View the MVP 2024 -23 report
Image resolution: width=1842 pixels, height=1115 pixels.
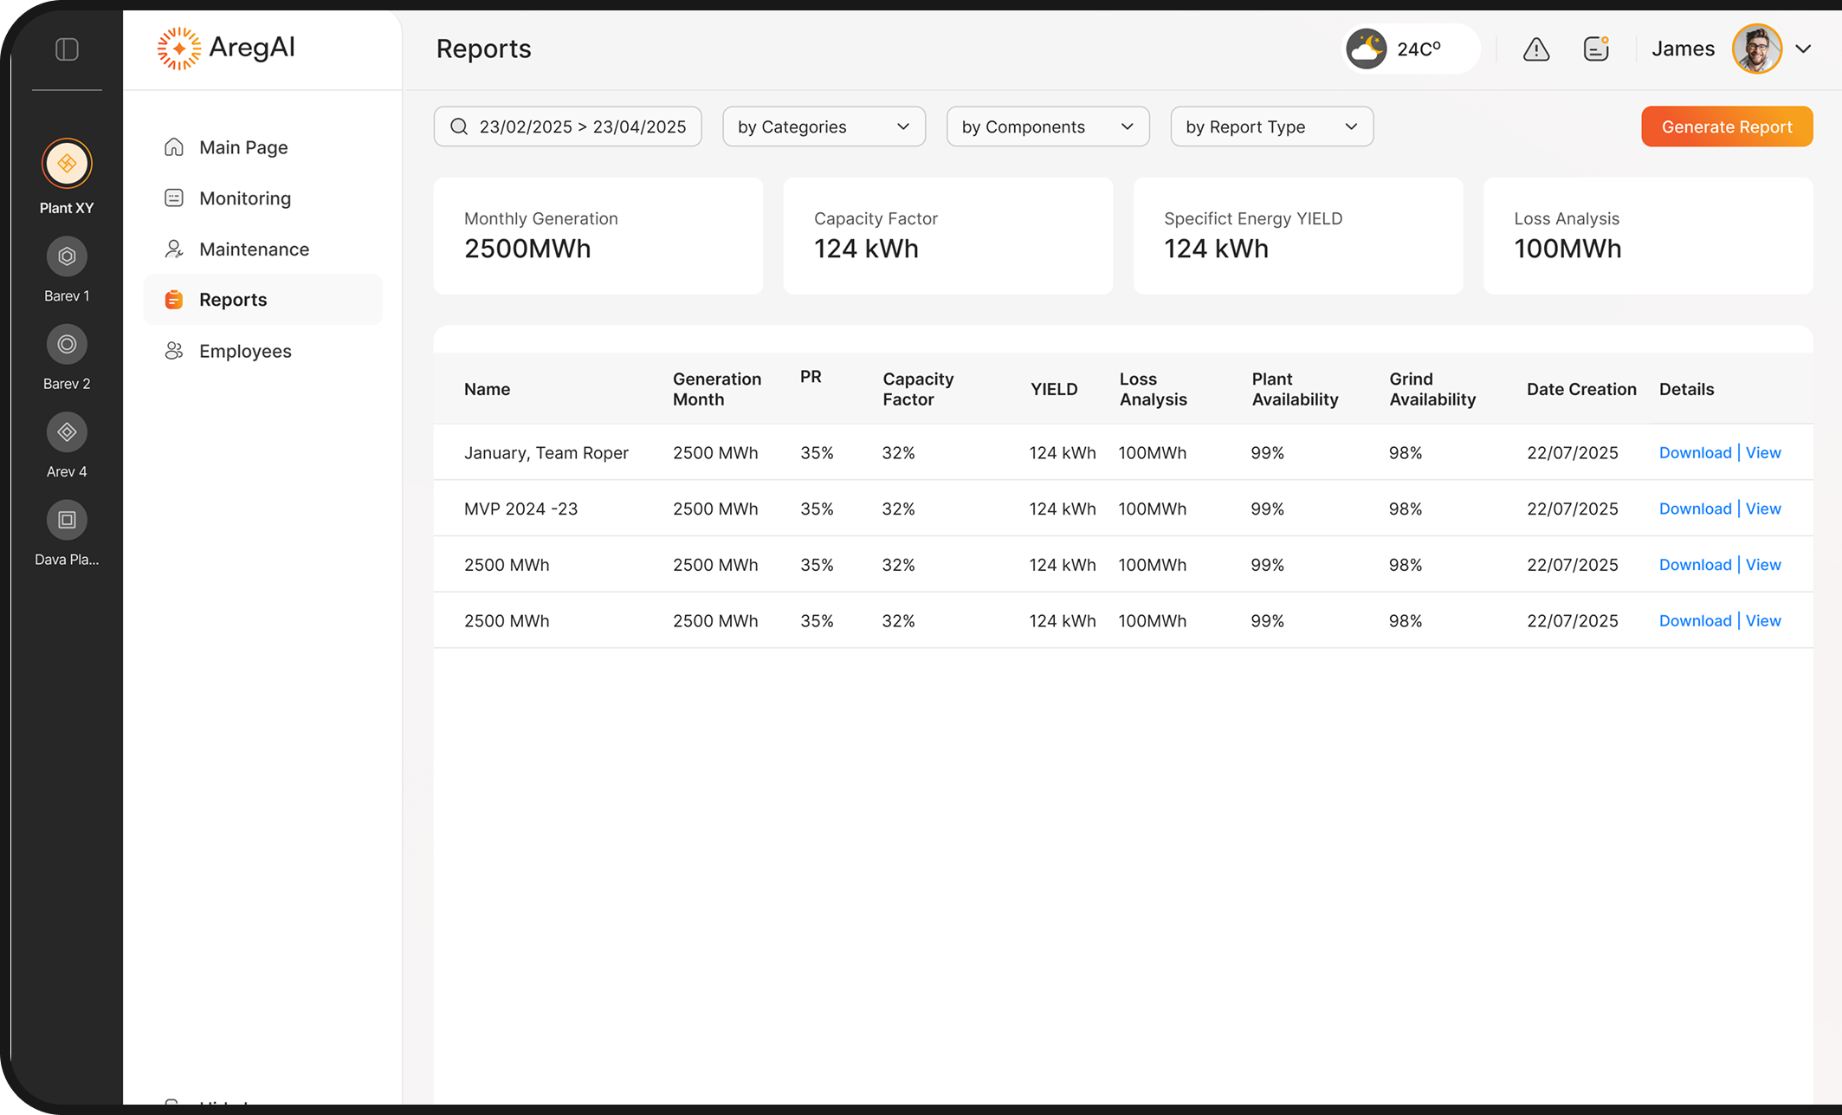click(1762, 509)
